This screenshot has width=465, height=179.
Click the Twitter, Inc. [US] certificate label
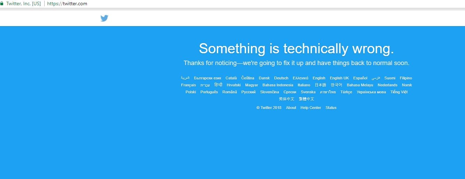click(x=23, y=4)
